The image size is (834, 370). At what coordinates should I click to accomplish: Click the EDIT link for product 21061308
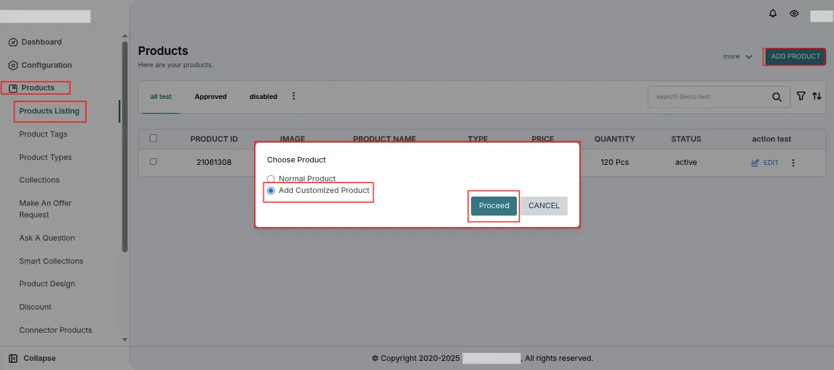[765, 163]
